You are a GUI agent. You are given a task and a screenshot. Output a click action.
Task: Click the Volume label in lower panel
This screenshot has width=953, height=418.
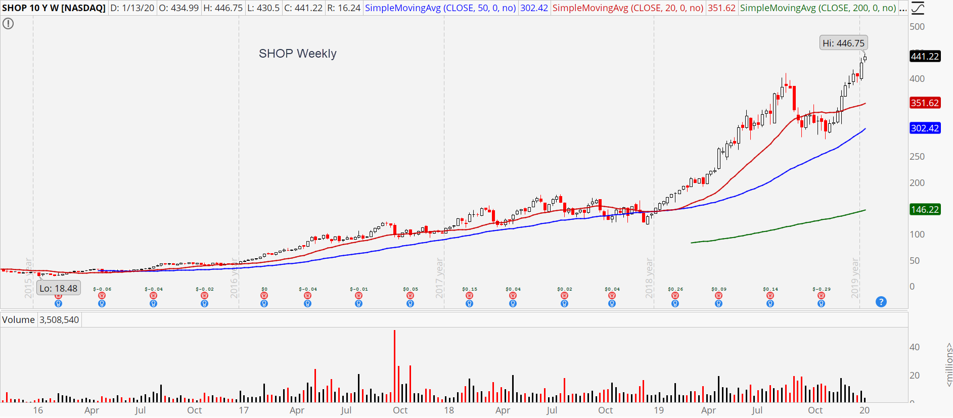point(18,320)
